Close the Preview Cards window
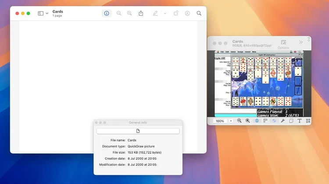Image resolution: width=329 pixels, height=184 pixels. 17,14
